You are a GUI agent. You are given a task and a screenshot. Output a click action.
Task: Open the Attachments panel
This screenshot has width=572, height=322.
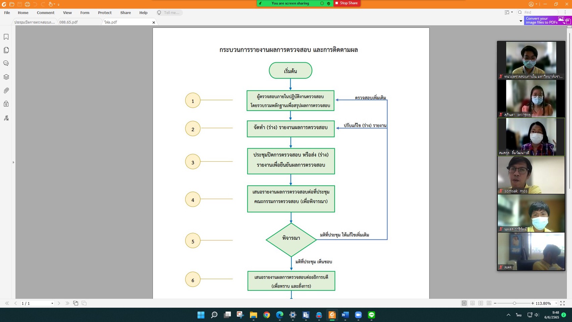click(6, 91)
